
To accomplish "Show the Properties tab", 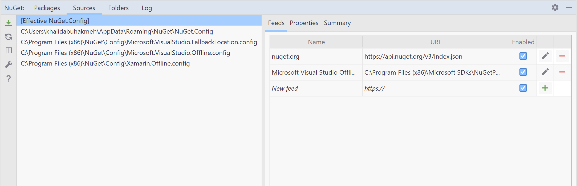I will 304,23.
